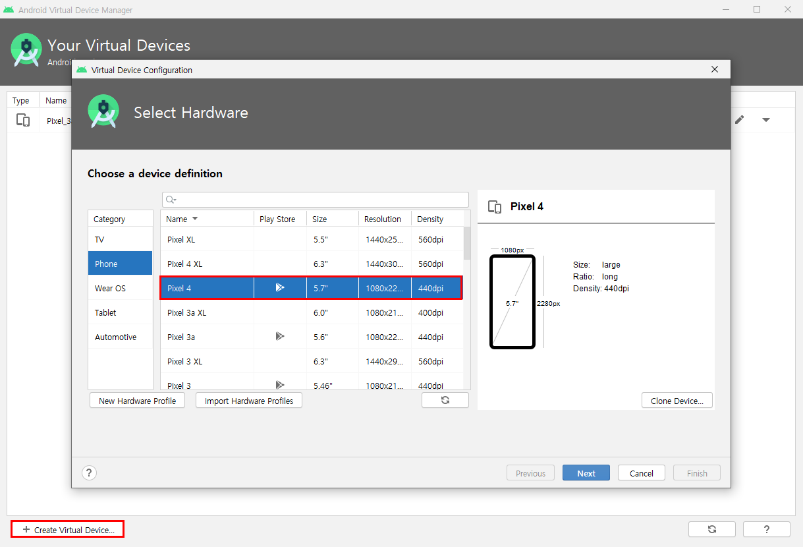Click the Play Store icon in Pixel 3 row
The image size is (803, 547).
[x=280, y=384]
